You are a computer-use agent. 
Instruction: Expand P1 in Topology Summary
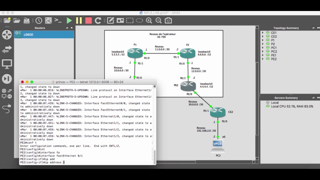coord(263,40)
